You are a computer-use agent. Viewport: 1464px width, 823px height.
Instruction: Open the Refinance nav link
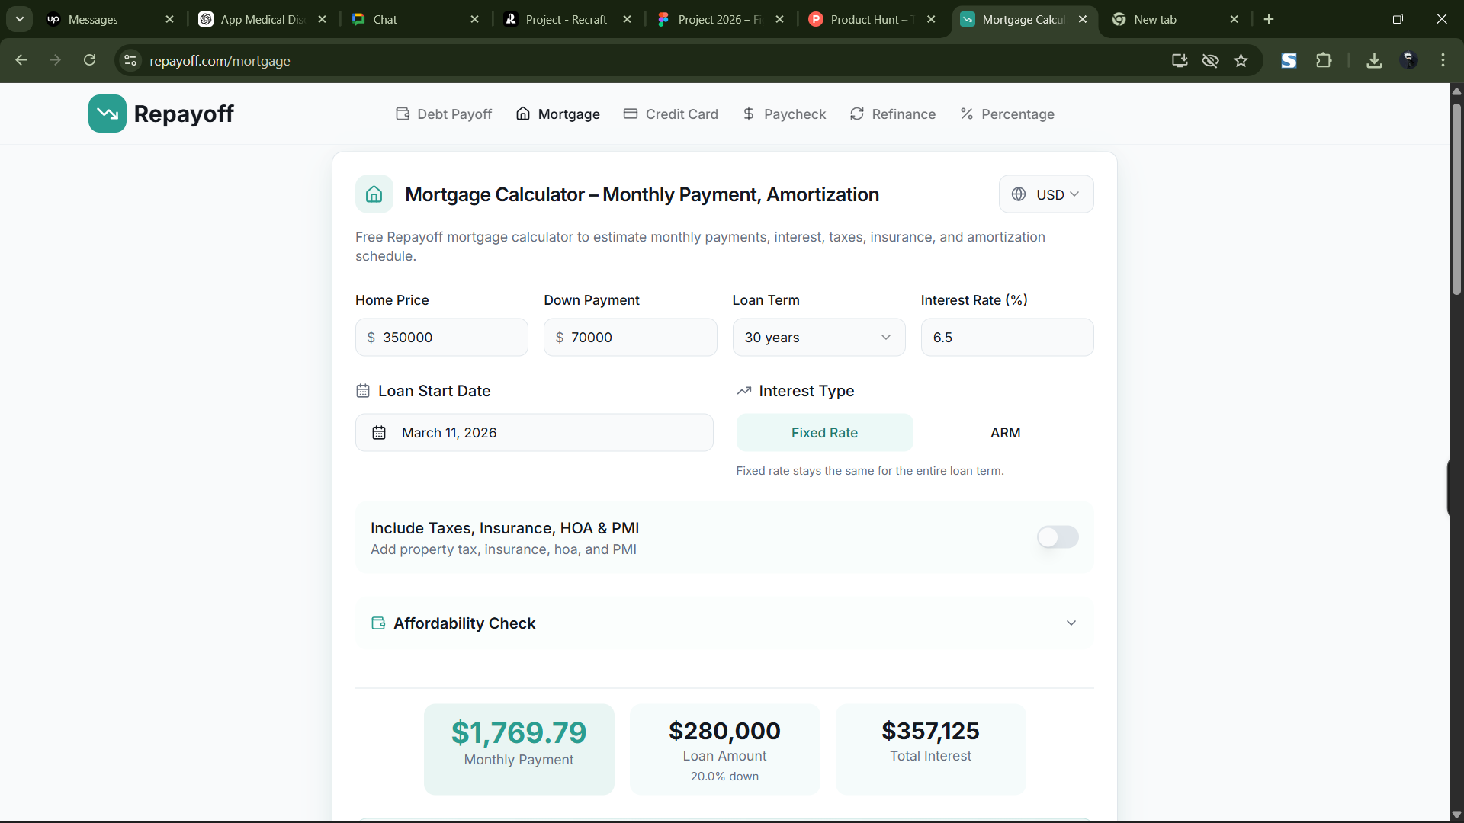tap(893, 114)
